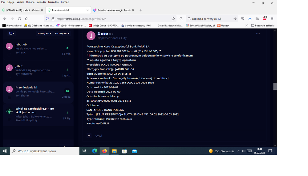
Task: Open the notification center icon
Action: click(270, 151)
